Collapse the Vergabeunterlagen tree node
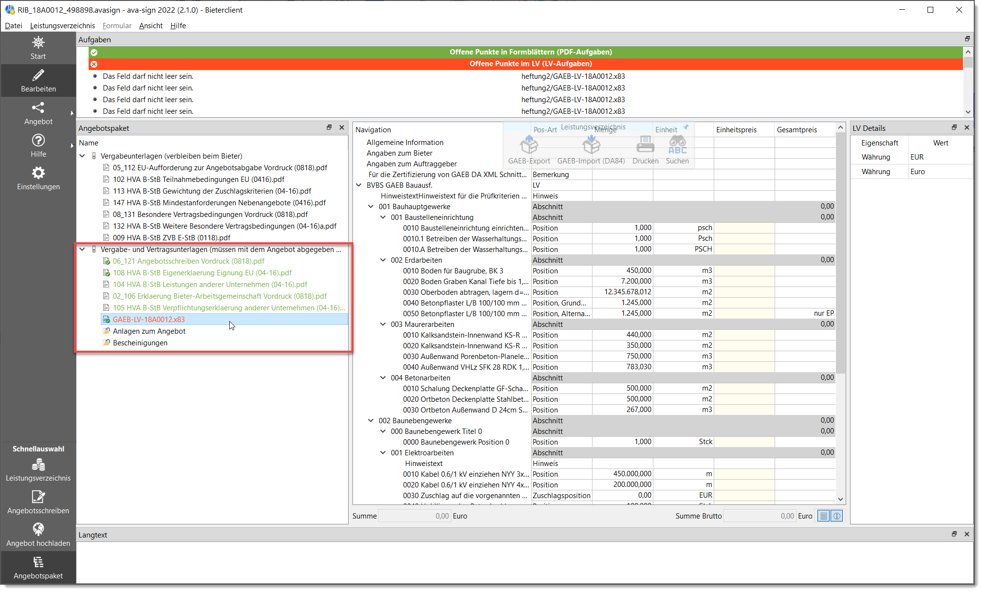Screen dimensions: 982x592 pyautogui.click(x=82, y=156)
